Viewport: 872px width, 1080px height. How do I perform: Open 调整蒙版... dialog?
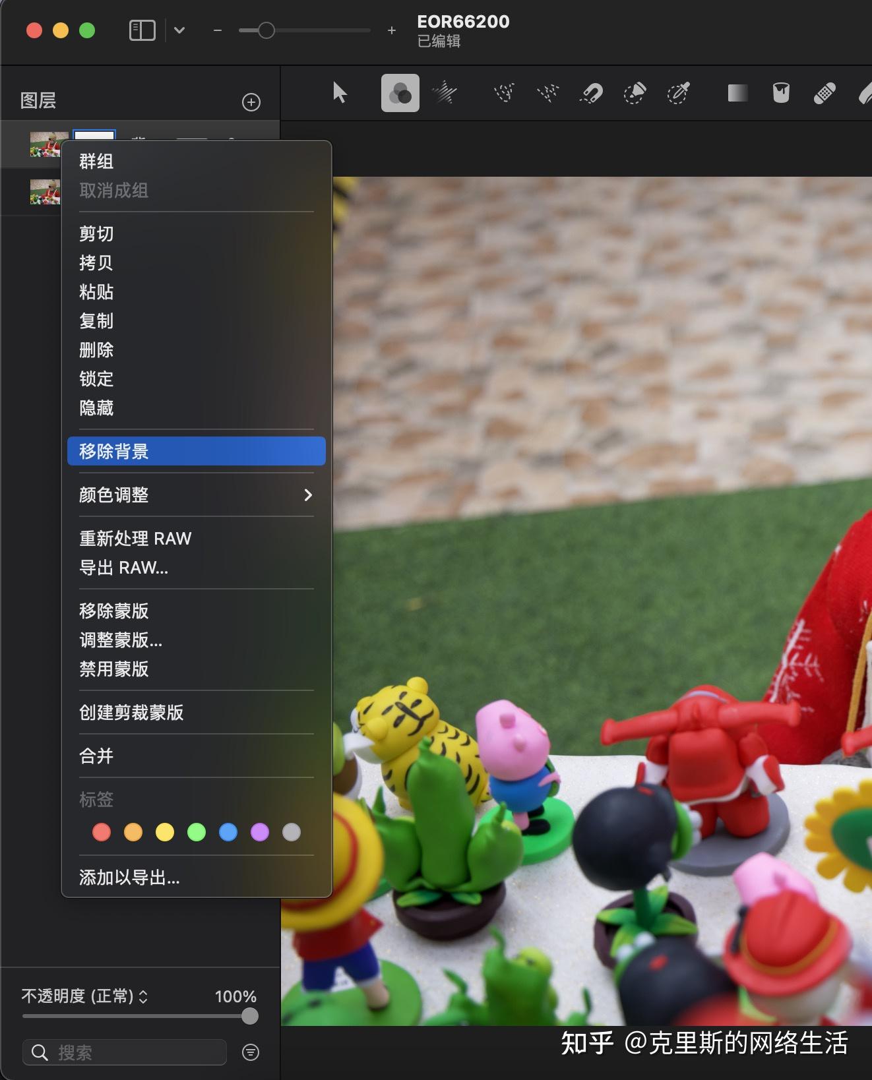[x=197, y=640]
